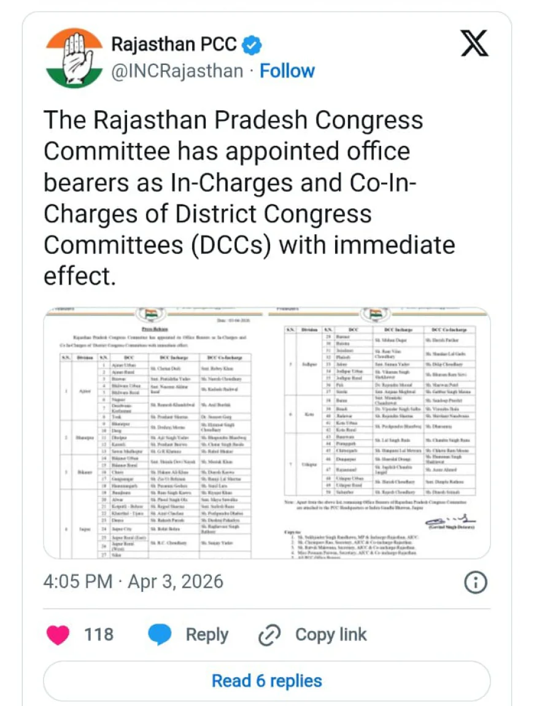Select the tweet text about DCC In-Charges
The width and height of the screenshot is (534, 706).
246,196
